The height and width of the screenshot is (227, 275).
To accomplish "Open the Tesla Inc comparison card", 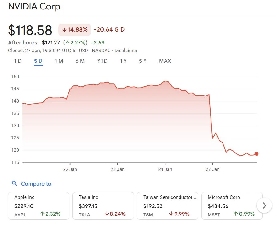I will coord(103,206).
